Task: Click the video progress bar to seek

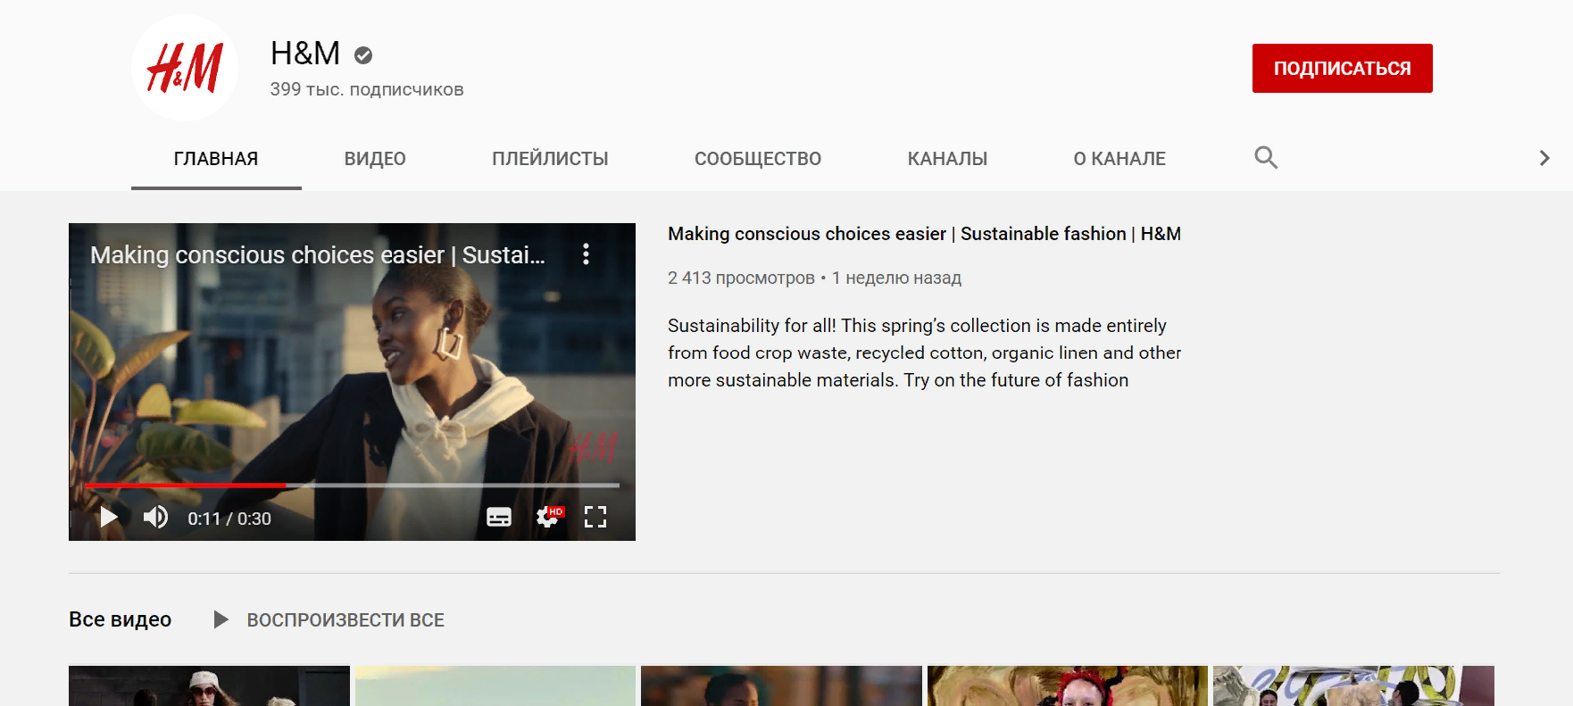Action: click(x=353, y=485)
